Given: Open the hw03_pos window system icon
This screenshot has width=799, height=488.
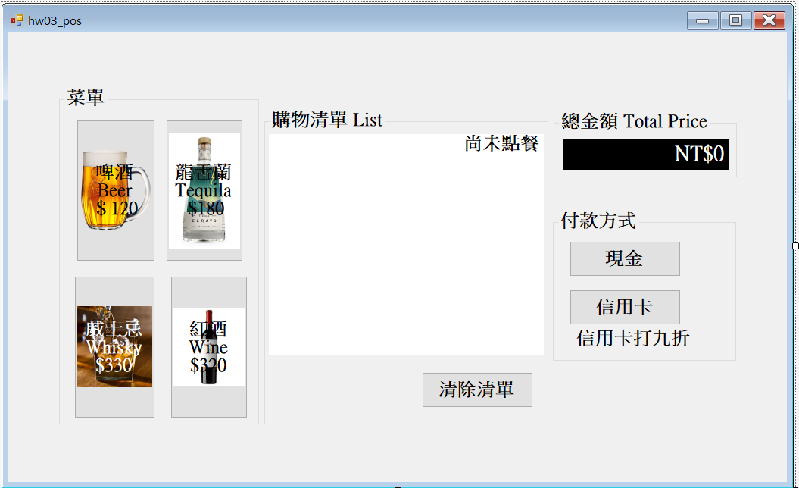Looking at the screenshot, I should [17, 20].
